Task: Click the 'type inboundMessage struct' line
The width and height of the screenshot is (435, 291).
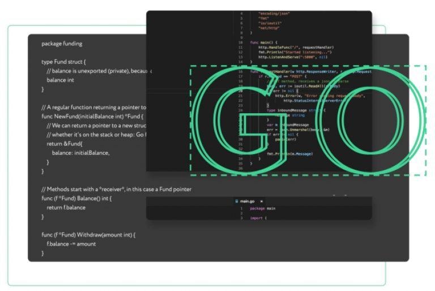Action: coord(296,110)
